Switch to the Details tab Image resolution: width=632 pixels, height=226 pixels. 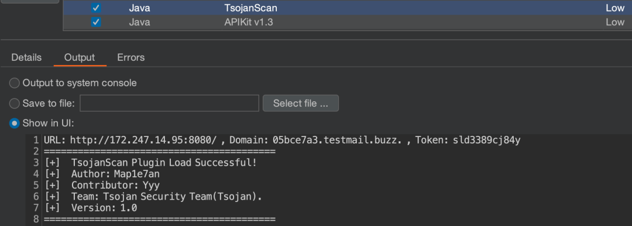[x=26, y=57]
